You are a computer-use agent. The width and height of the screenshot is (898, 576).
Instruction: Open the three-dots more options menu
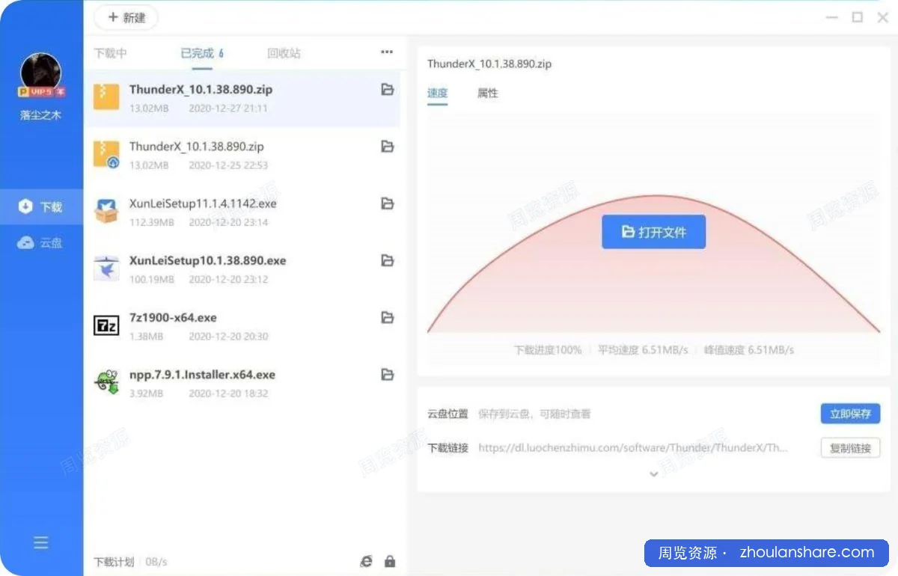click(387, 52)
